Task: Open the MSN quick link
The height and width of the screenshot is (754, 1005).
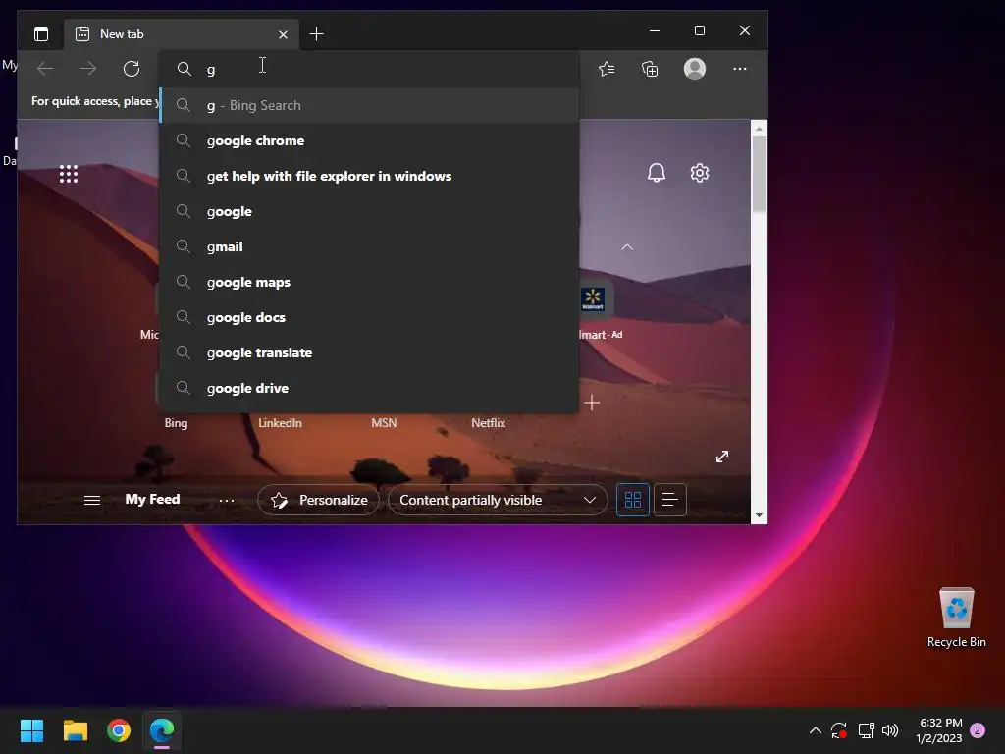Action: click(x=384, y=422)
